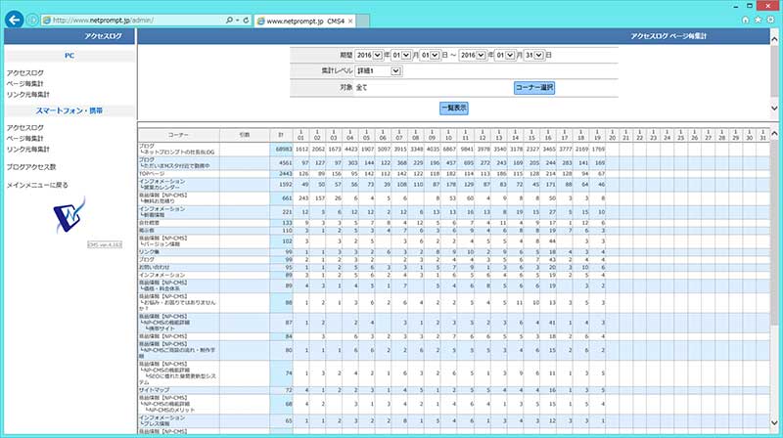Click the CMS version label under logo
Image resolution: width=783 pixels, height=438 pixels.
click(x=105, y=245)
